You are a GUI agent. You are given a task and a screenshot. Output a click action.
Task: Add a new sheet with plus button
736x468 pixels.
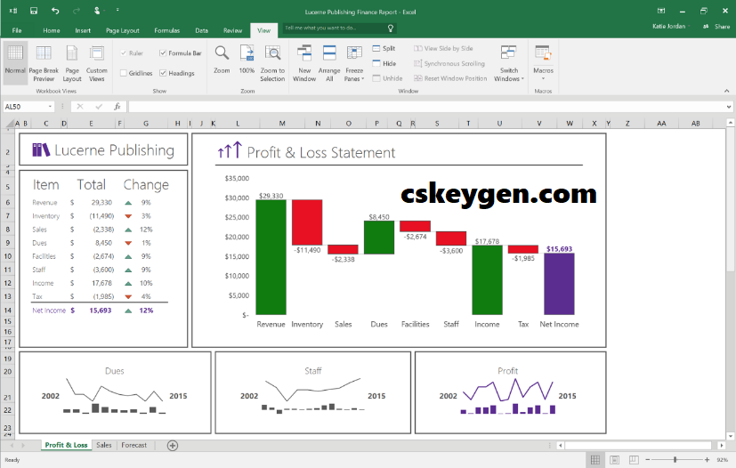(173, 446)
